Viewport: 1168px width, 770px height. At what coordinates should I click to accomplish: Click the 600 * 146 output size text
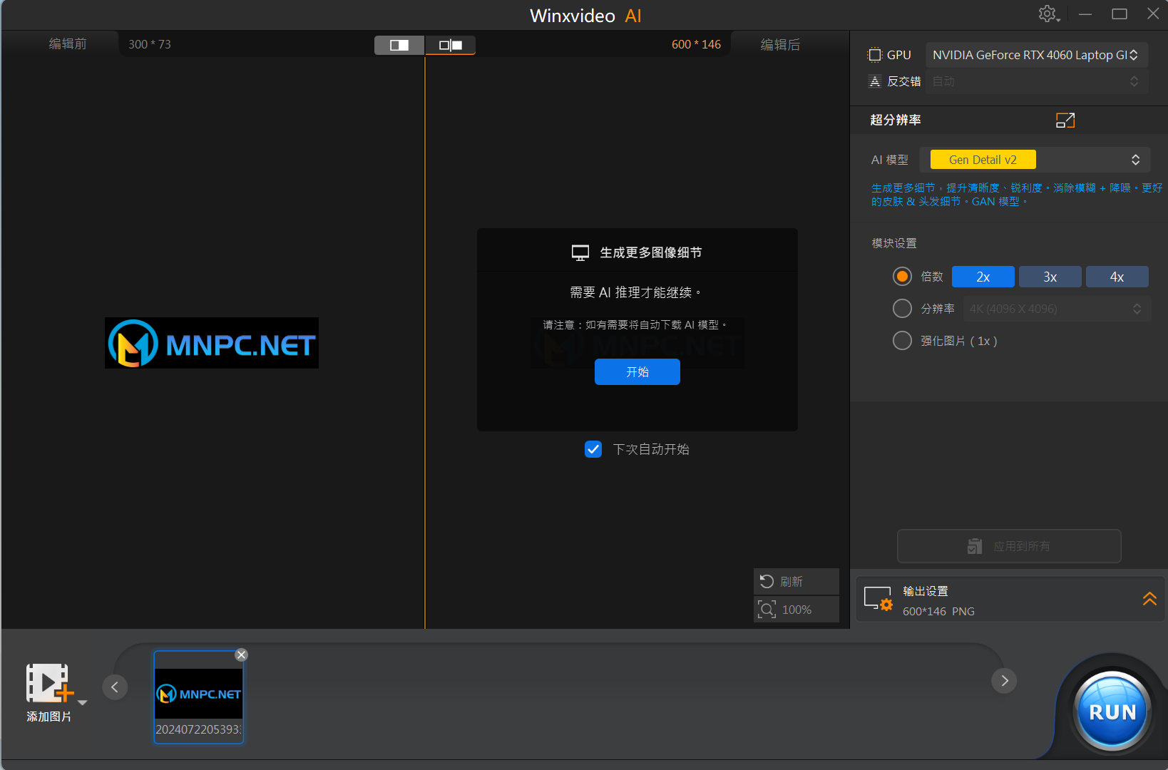tap(696, 44)
